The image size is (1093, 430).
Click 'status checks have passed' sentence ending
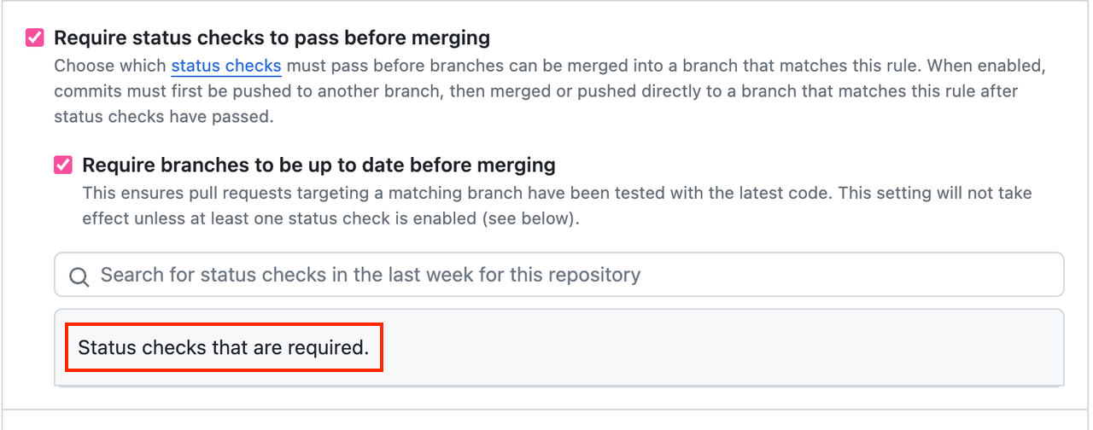[162, 116]
